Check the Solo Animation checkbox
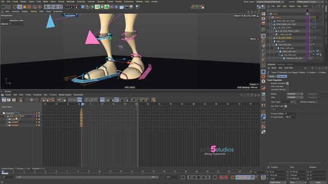This screenshot has width=328, height=184. tap(288, 86)
